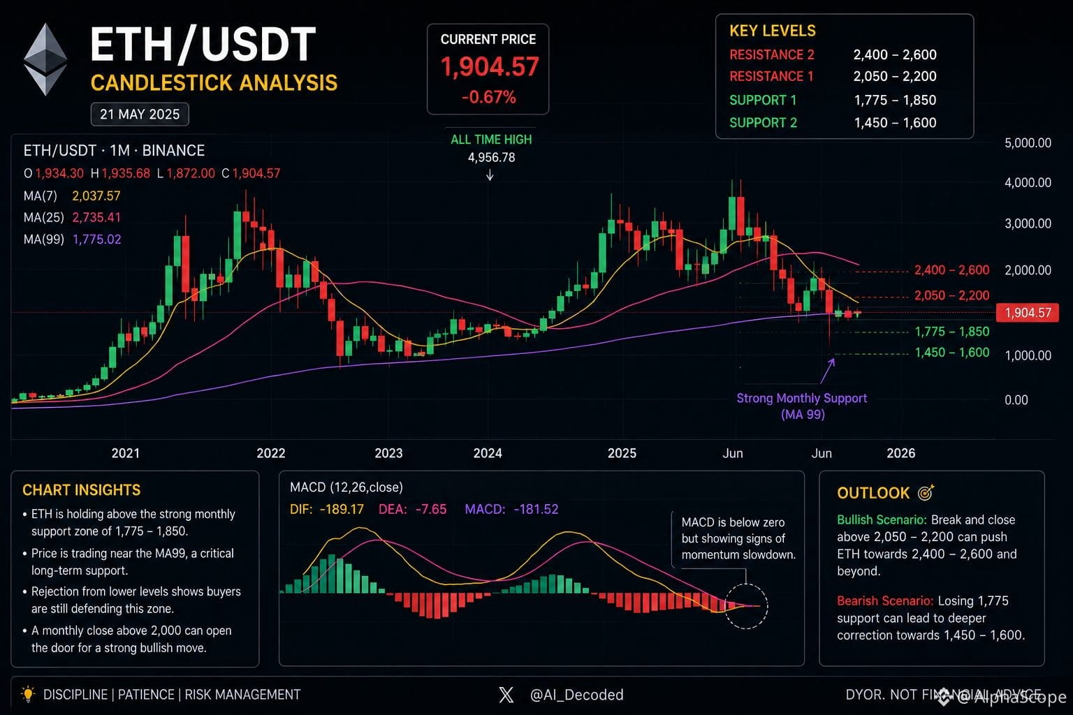The image size is (1073, 715).
Task: Select the SUPPORT 2 label
Action: [x=763, y=122]
